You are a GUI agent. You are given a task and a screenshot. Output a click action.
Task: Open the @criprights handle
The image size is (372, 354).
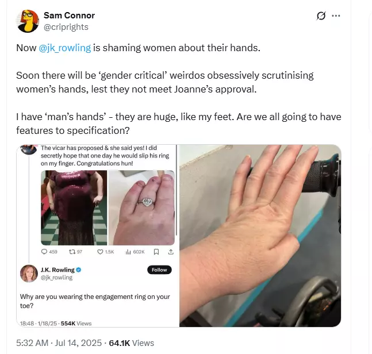(x=66, y=27)
